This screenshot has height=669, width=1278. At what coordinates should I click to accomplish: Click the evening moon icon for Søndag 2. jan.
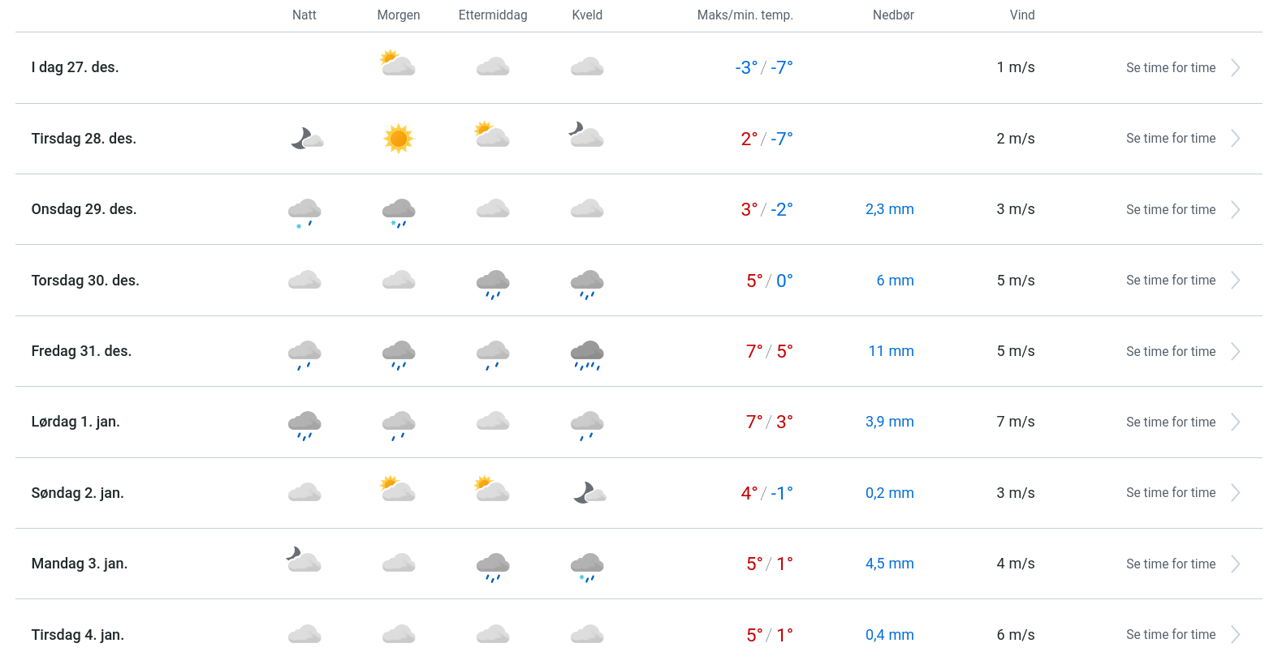click(x=589, y=493)
